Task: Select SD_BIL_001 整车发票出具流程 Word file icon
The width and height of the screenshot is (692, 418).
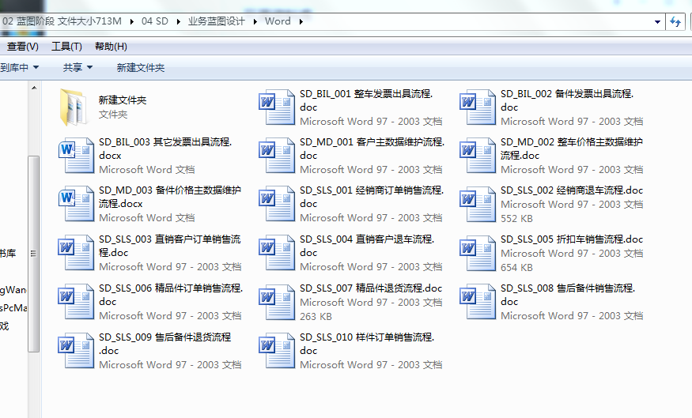Action: pos(277,107)
